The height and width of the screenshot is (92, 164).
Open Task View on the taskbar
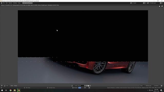pos(6,90)
